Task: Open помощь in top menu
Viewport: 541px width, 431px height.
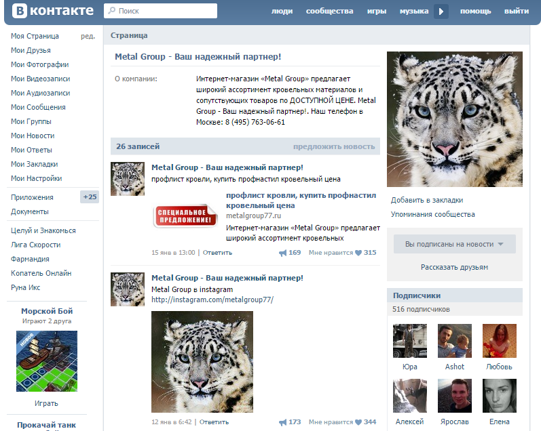Action: 475,11
